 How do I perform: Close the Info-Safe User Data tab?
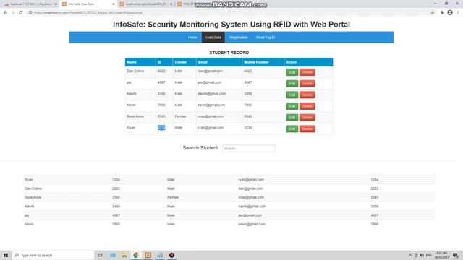114,4
